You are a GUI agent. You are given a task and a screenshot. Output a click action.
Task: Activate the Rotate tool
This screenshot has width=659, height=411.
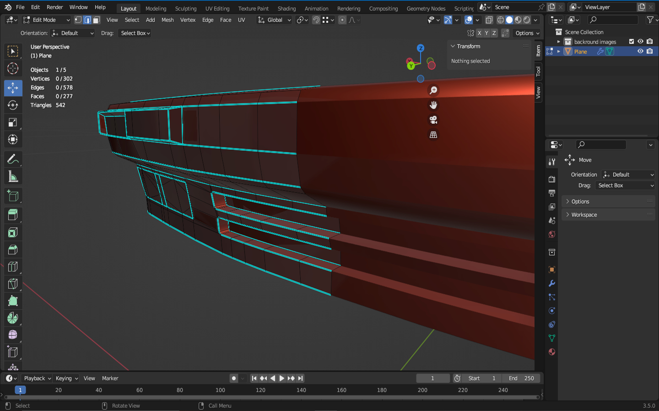13,105
